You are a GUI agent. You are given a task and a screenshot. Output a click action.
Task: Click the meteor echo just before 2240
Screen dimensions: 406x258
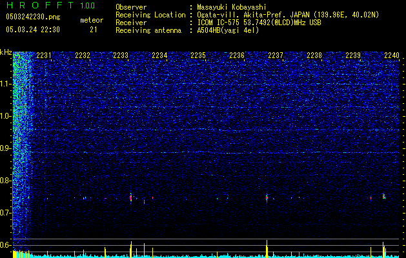(384, 196)
